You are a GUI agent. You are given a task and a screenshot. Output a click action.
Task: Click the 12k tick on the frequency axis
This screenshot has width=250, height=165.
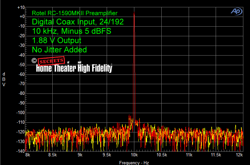click(x=239, y=155)
